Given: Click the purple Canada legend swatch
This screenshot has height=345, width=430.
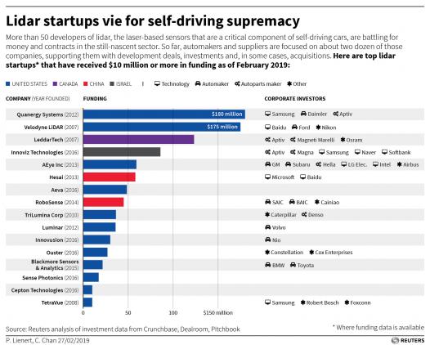Looking at the screenshot, I should 55,83.
